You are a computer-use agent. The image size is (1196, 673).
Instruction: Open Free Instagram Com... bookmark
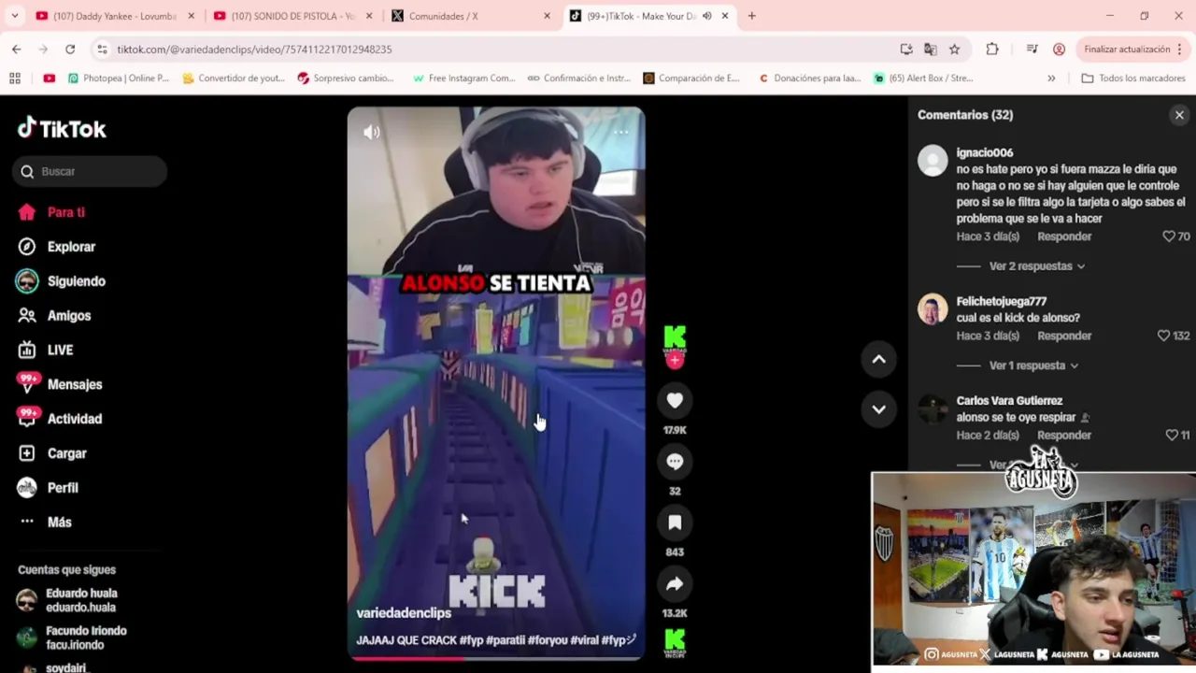[463, 79]
